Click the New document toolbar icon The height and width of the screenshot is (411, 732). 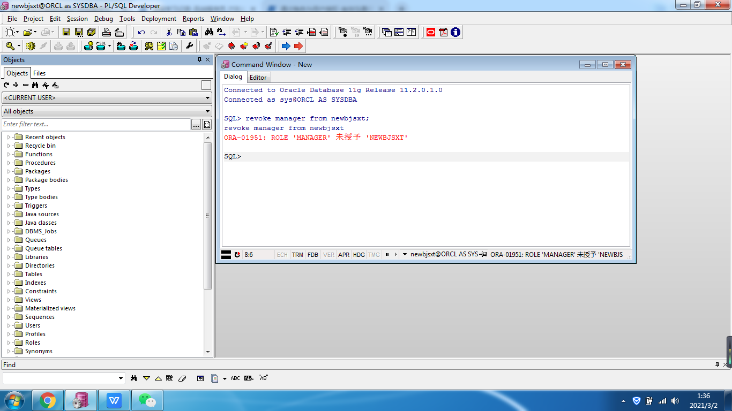10,32
